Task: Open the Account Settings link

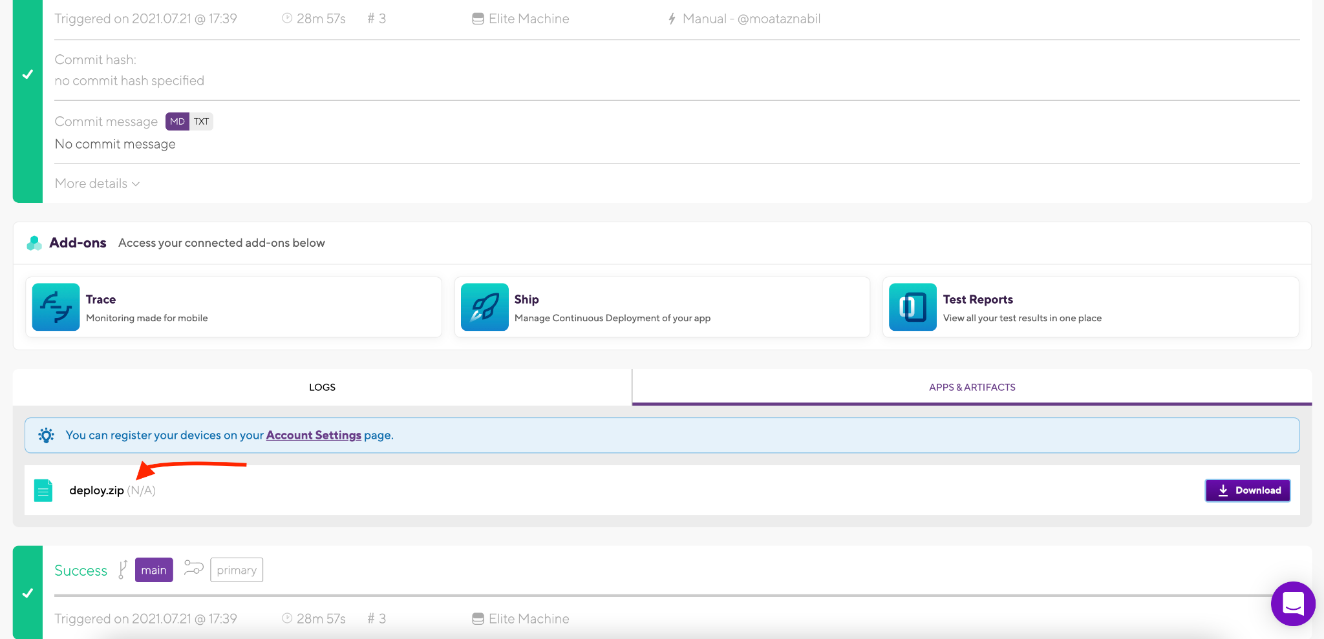Action: (314, 435)
